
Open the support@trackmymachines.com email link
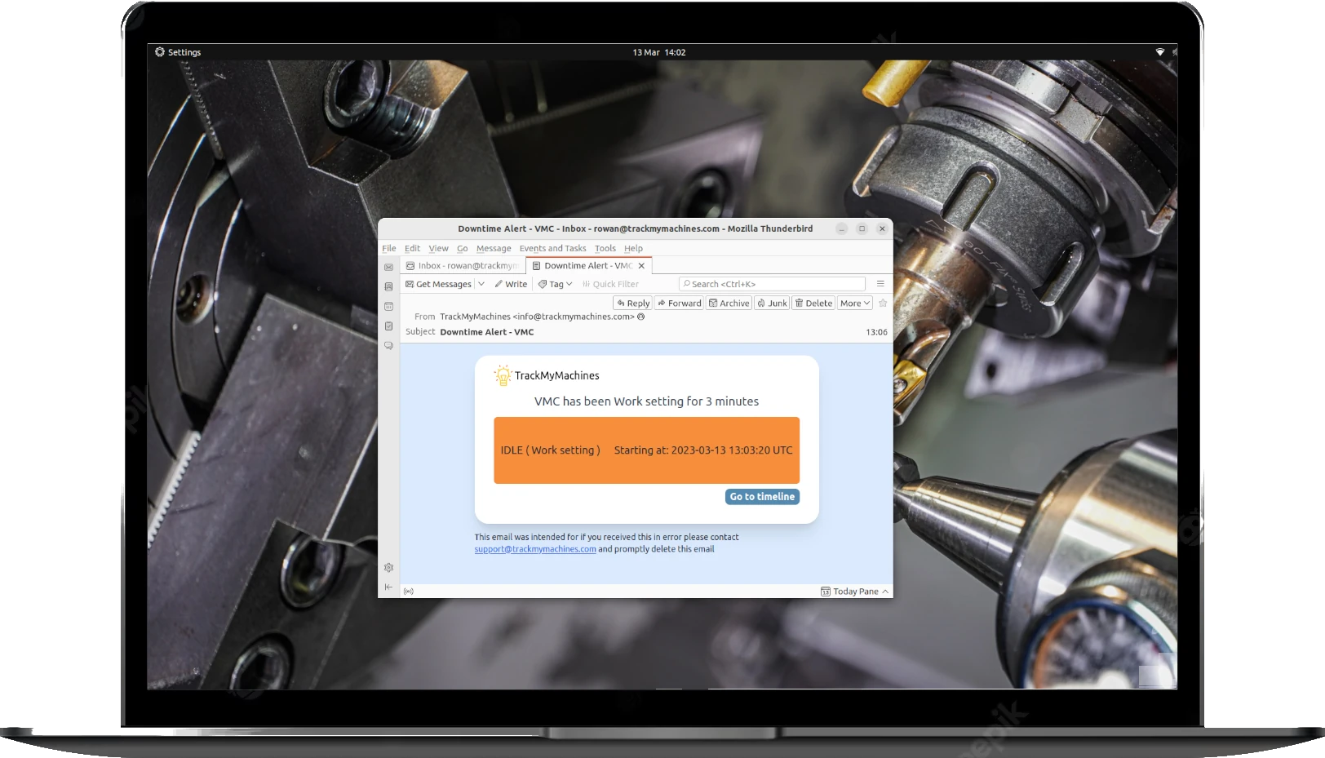[x=534, y=549]
